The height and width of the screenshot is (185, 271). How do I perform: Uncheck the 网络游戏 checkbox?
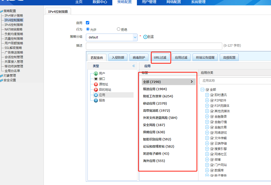212,133
